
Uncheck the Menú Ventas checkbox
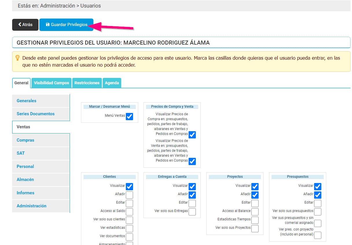pos(129,116)
